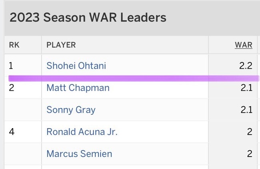Open Matt Chapman's player link
The image size is (260, 169).
click(x=78, y=88)
